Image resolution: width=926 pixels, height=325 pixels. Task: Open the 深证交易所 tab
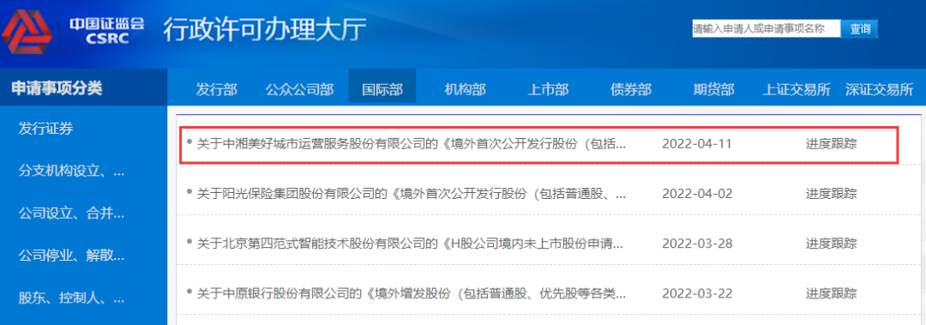[880, 90]
